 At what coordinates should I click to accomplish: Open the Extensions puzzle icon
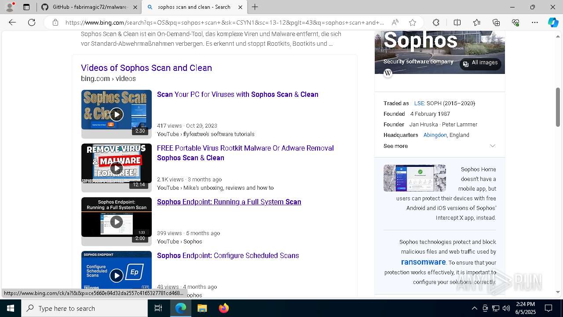[436, 22]
